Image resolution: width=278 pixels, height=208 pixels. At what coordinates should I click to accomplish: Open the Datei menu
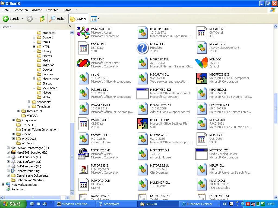(6, 10)
